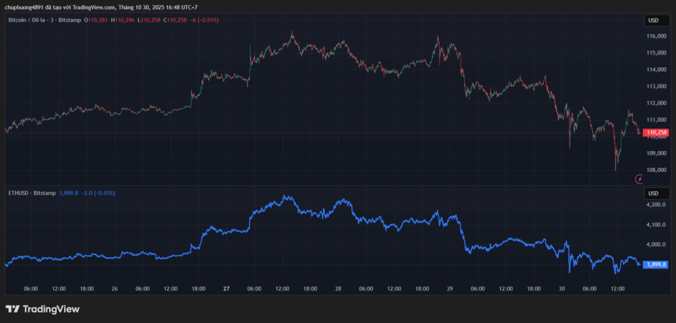
Task: Click date 30 on the time axis
Action: 562,289
